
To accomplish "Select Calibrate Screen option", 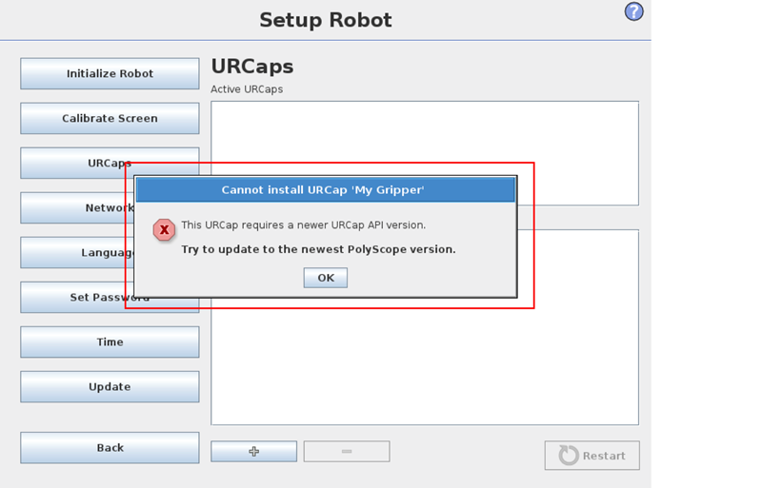I will click(x=110, y=119).
